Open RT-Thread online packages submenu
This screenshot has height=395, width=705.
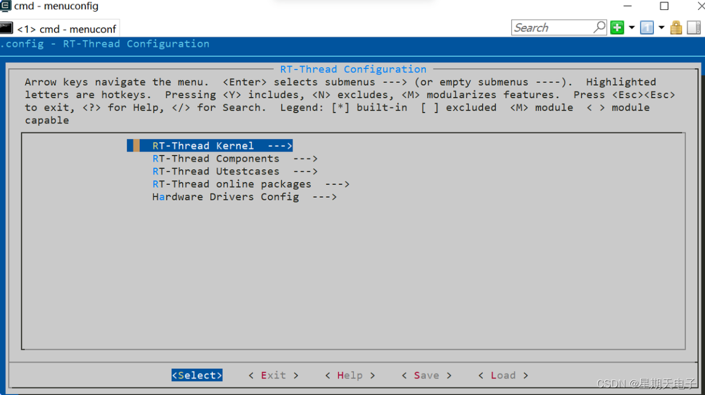251,184
